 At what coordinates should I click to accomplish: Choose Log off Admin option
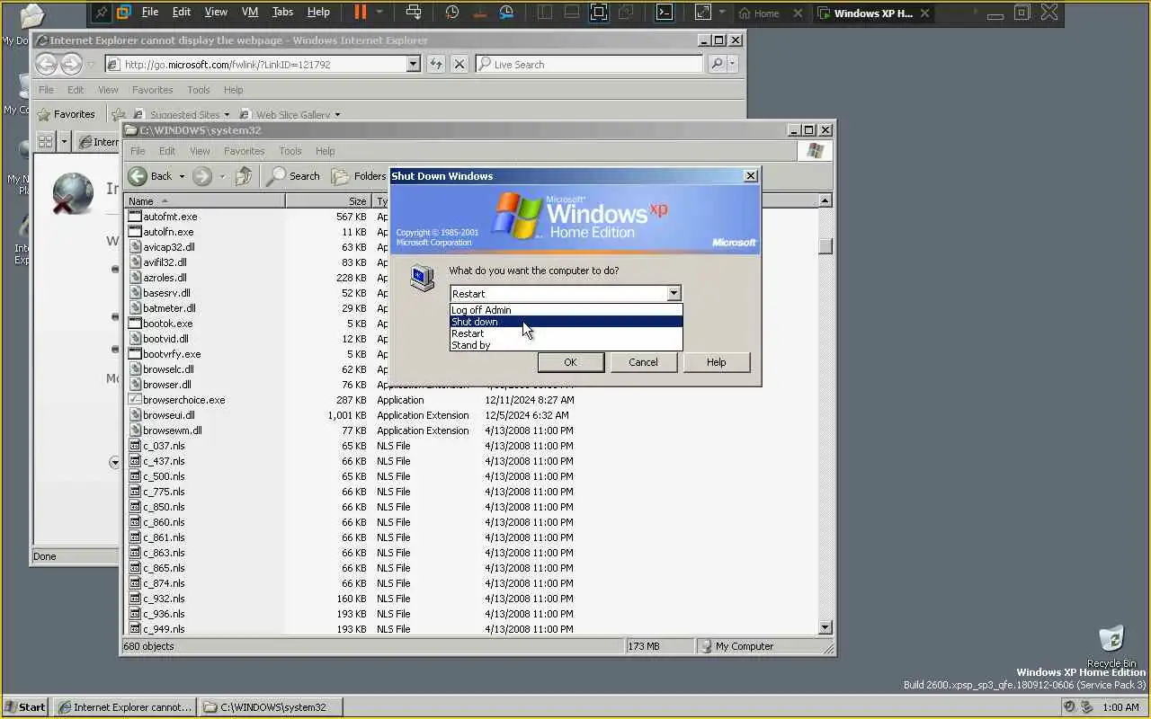point(566,310)
